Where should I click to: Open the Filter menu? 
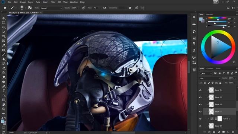coord(53,2)
